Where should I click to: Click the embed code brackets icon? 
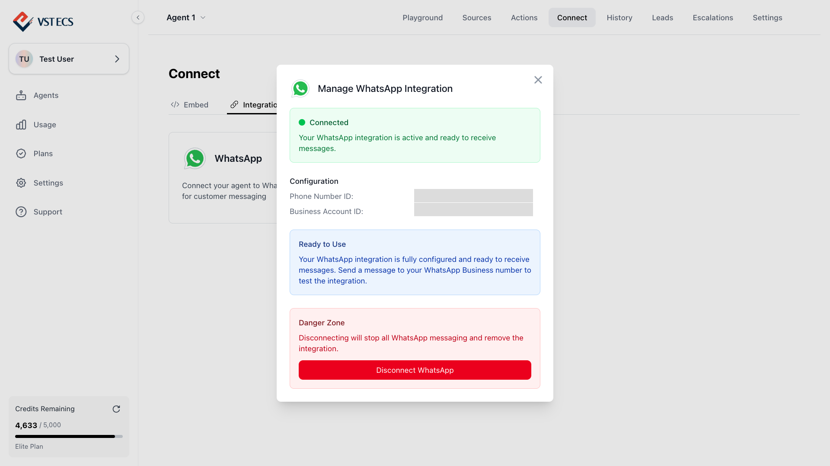(x=175, y=105)
